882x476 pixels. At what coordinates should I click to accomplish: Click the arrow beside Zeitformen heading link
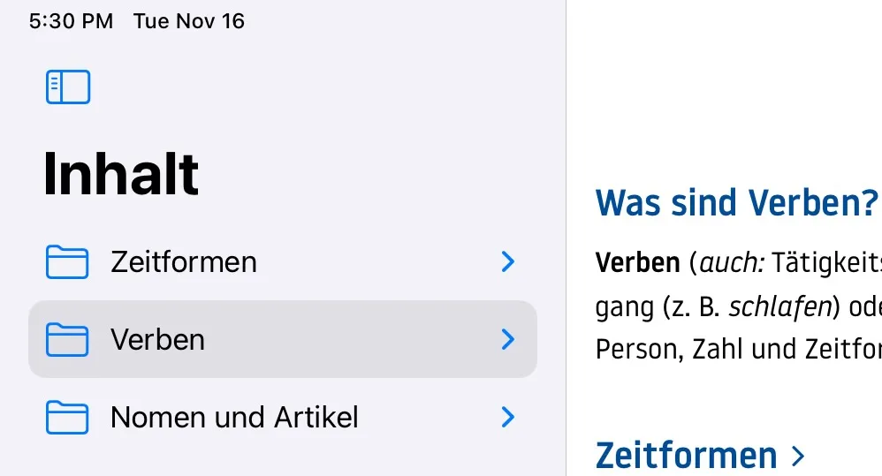point(798,456)
